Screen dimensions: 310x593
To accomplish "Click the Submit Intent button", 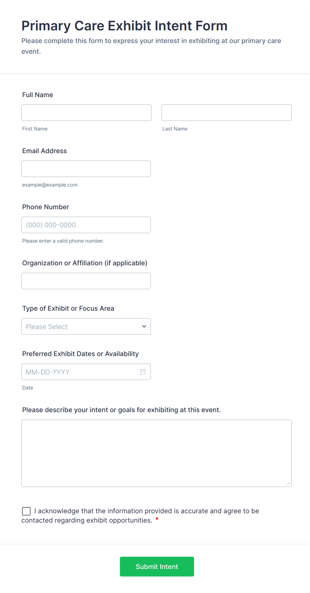I will 157,566.
